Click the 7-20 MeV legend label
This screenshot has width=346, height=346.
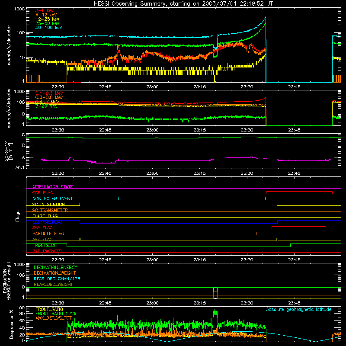pos(46,106)
